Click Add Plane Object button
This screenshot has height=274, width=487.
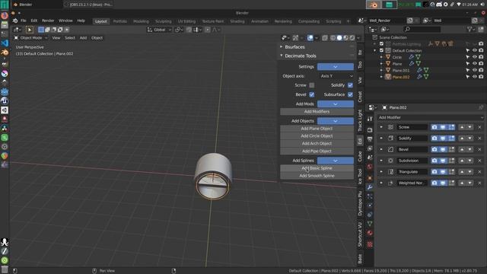tap(317, 129)
